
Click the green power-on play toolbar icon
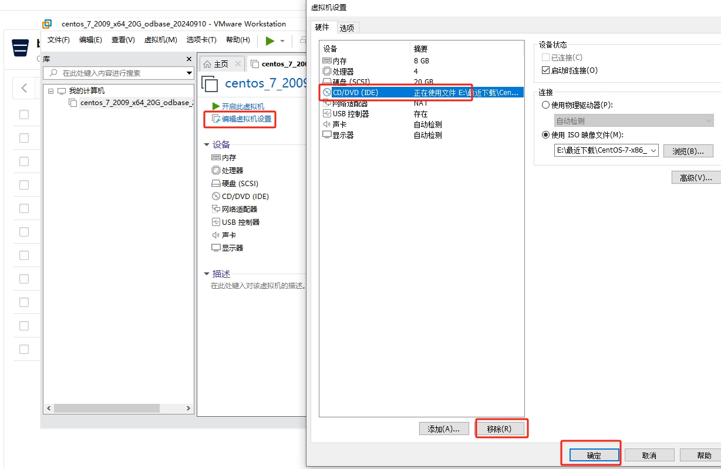coord(269,41)
